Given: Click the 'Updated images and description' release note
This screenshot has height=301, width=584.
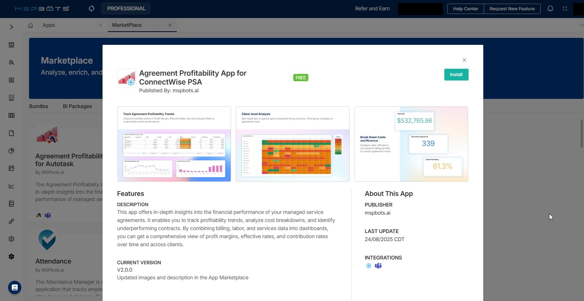Looking at the screenshot, I should [x=183, y=277].
